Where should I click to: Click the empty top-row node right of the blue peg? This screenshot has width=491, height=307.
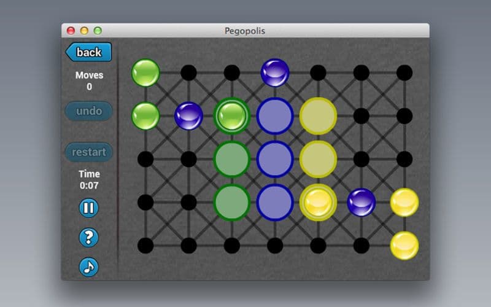pyautogui.click(x=318, y=72)
